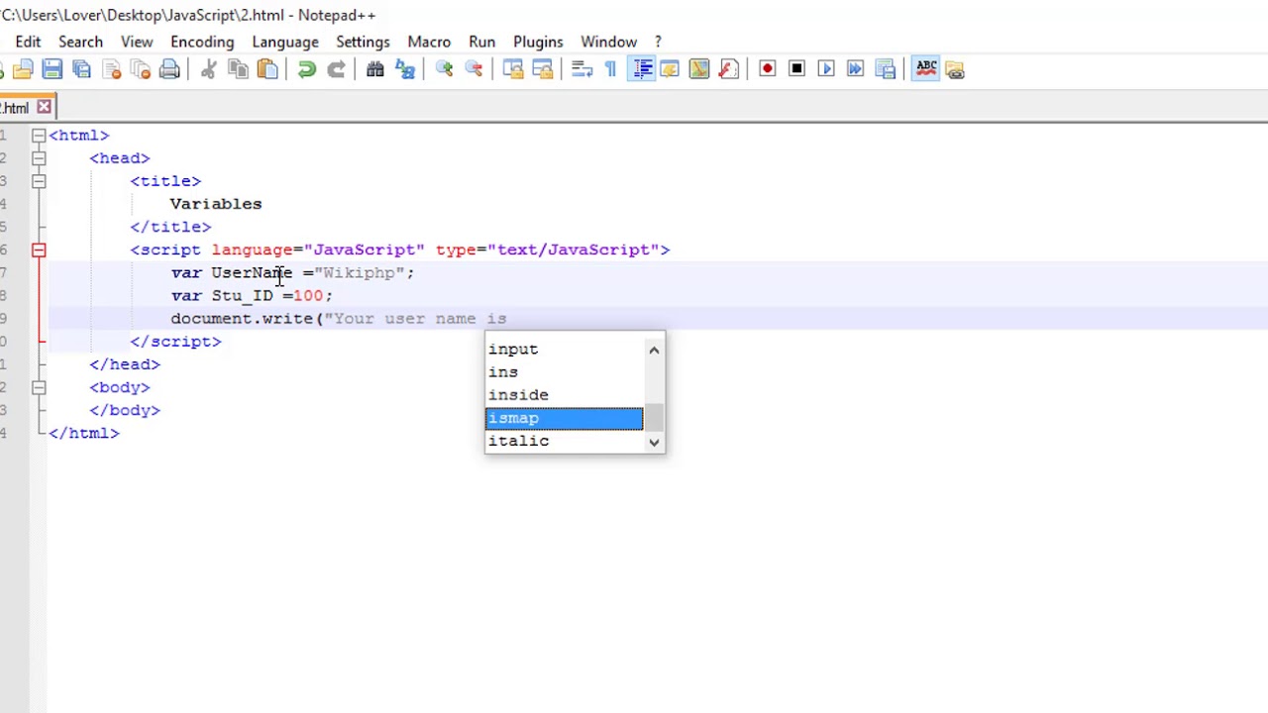The image size is (1268, 713).
Task: Open the View menu
Action: tap(137, 42)
